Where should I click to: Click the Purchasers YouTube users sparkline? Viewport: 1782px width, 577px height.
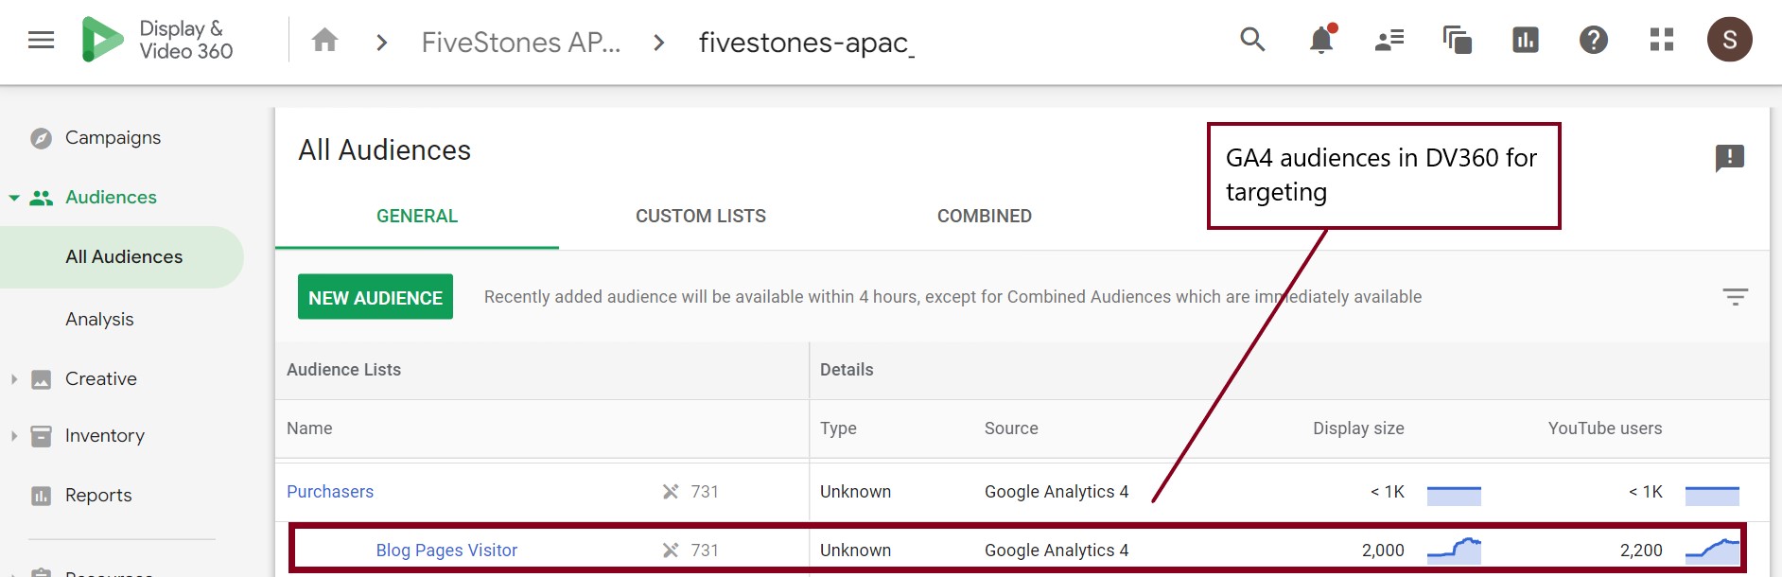[x=1712, y=495]
